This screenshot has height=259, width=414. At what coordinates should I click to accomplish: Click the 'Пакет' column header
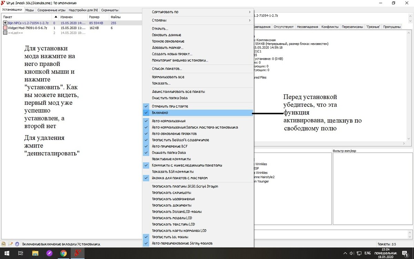(26, 17)
